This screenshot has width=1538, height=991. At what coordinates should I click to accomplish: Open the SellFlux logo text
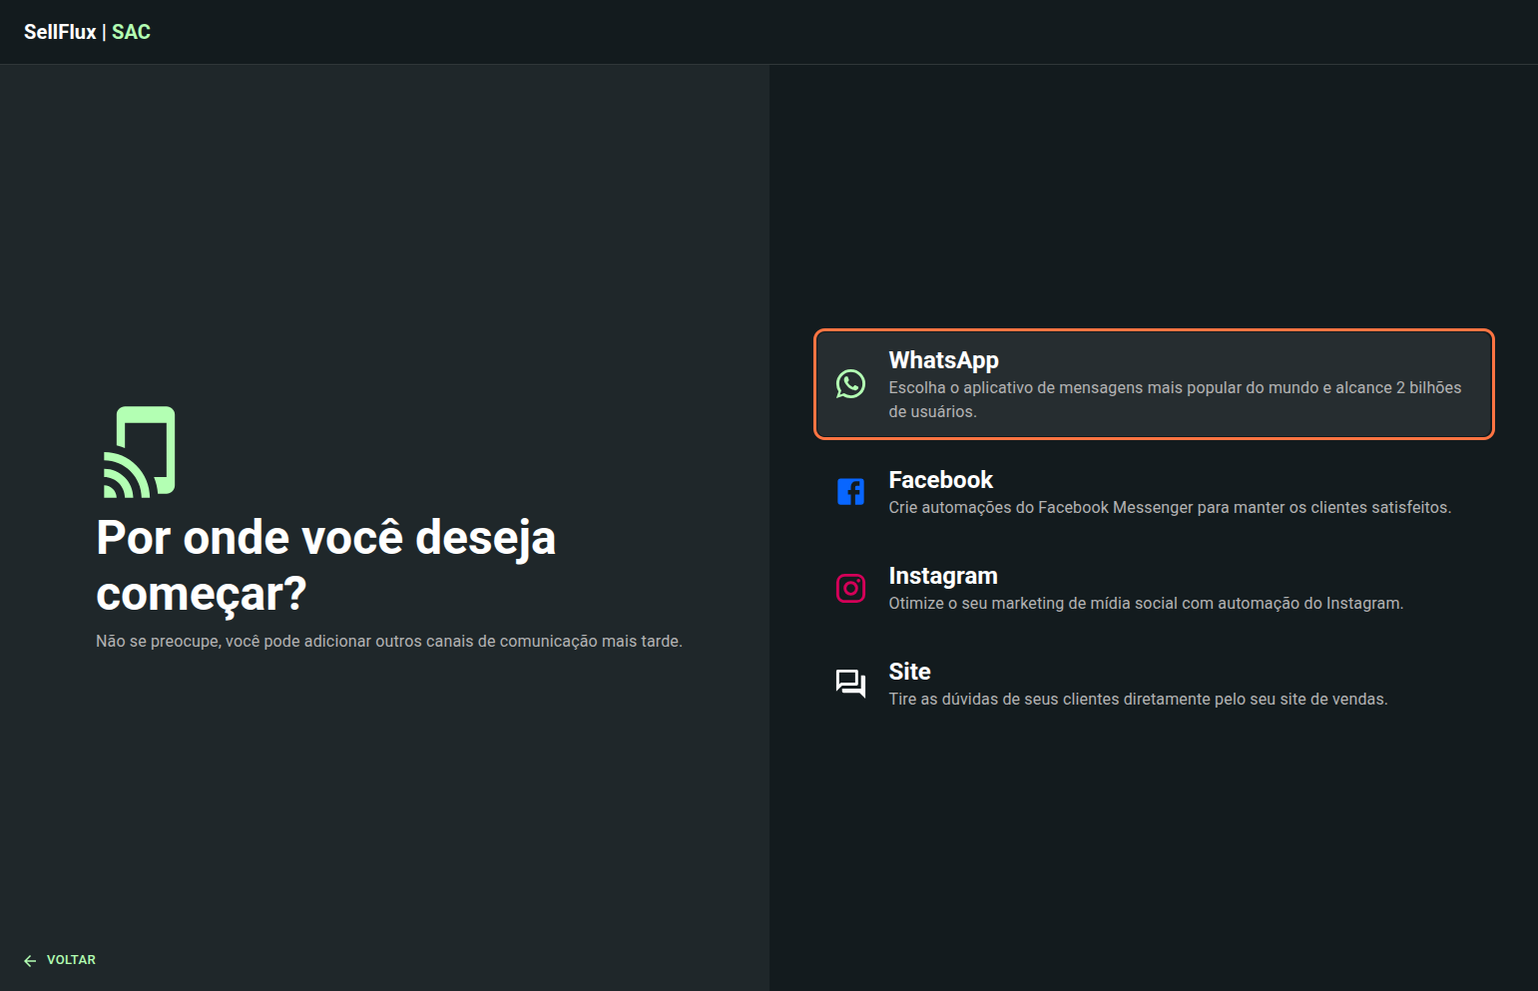(60, 32)
